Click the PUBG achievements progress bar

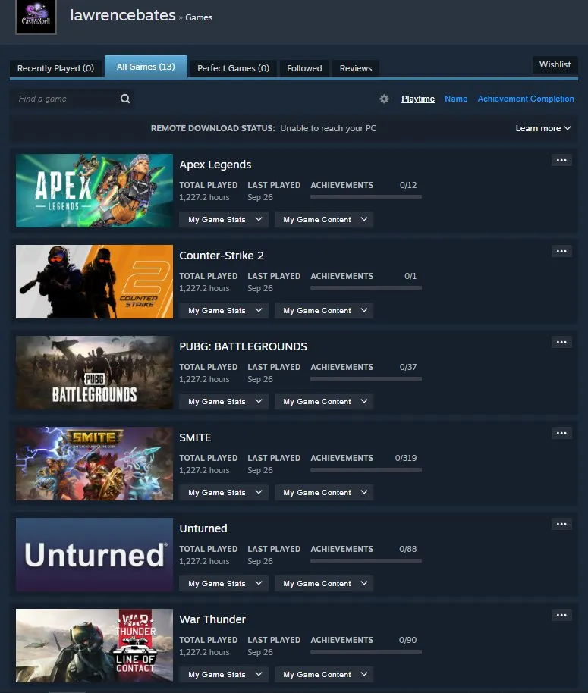click(366, 379)
